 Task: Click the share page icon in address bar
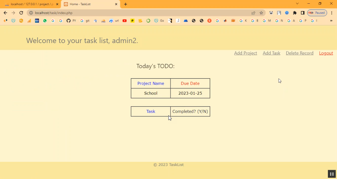253,13
